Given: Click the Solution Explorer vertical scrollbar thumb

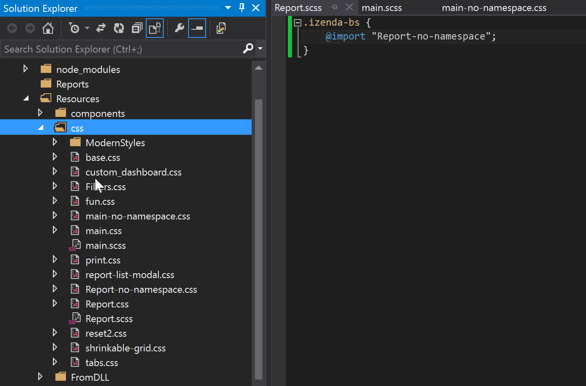Looking at the screenshot, I should pyautogui.click(x=259, y=239).
